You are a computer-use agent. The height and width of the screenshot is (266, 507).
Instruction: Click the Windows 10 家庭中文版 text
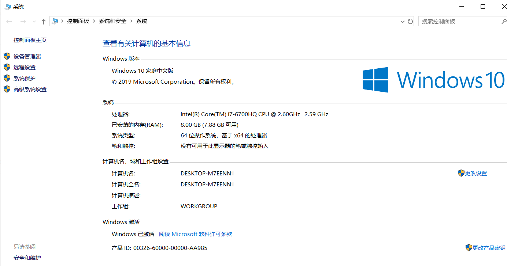pyautogui.click(x=143, y=71)
